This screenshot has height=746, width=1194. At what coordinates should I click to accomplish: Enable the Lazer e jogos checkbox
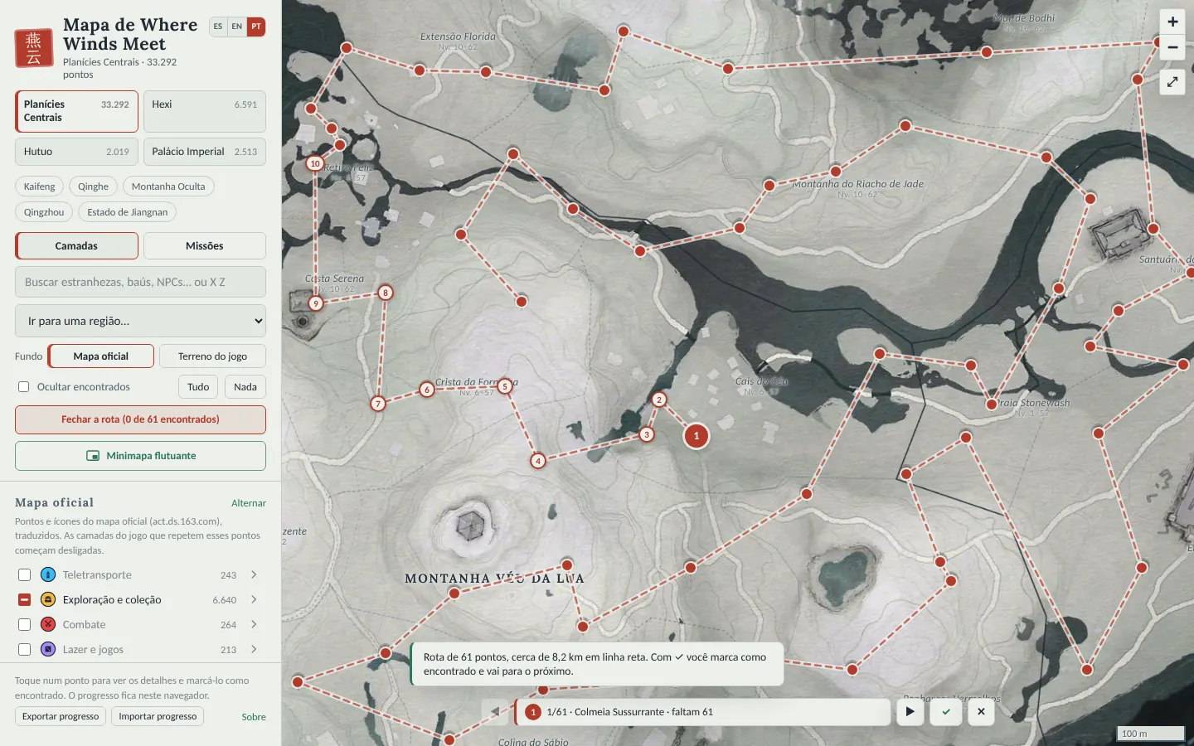click(x=24, y=649)
